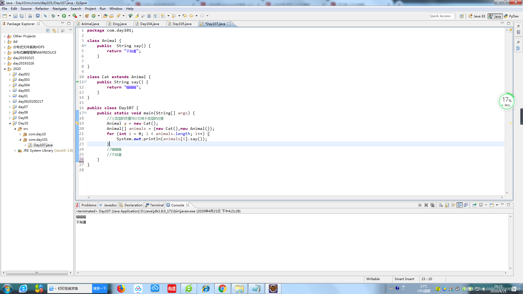Click the New Java Class icon

(94, 16)
